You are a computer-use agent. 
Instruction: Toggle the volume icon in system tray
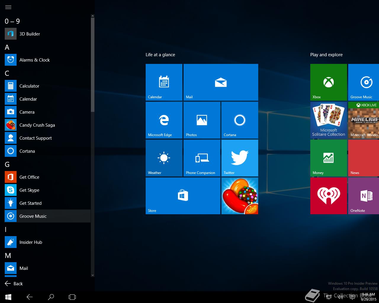click(x=341, y=297)
